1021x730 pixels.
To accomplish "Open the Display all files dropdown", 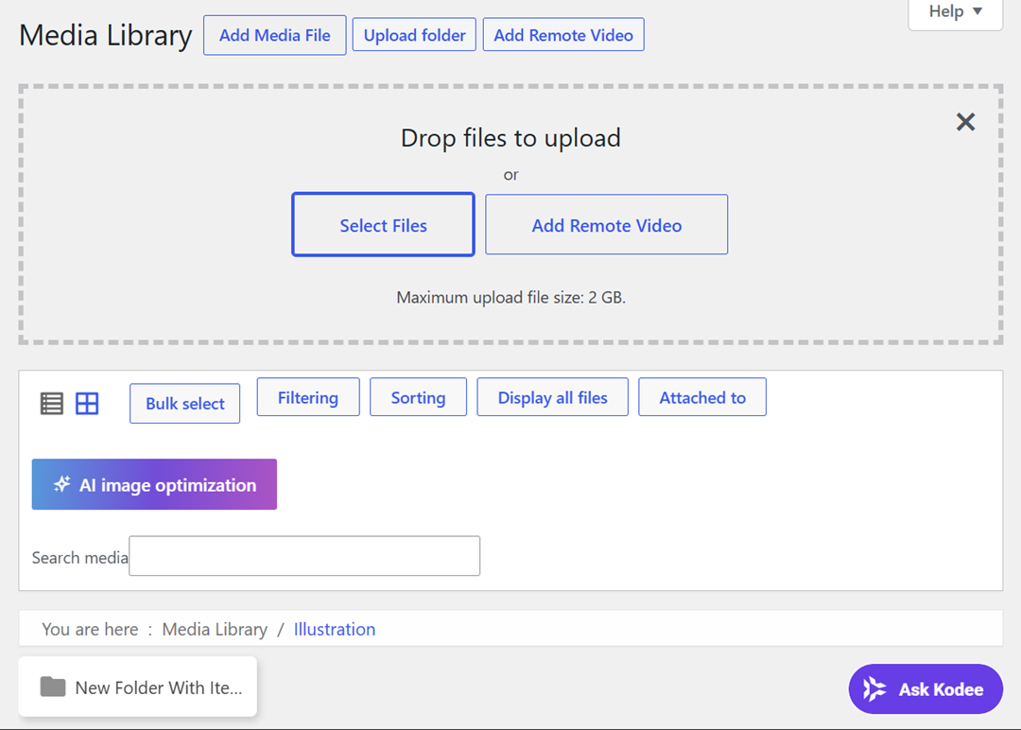I will pos(552,397).
